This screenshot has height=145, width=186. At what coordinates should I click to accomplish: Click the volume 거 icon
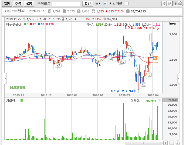click(128, 11)
